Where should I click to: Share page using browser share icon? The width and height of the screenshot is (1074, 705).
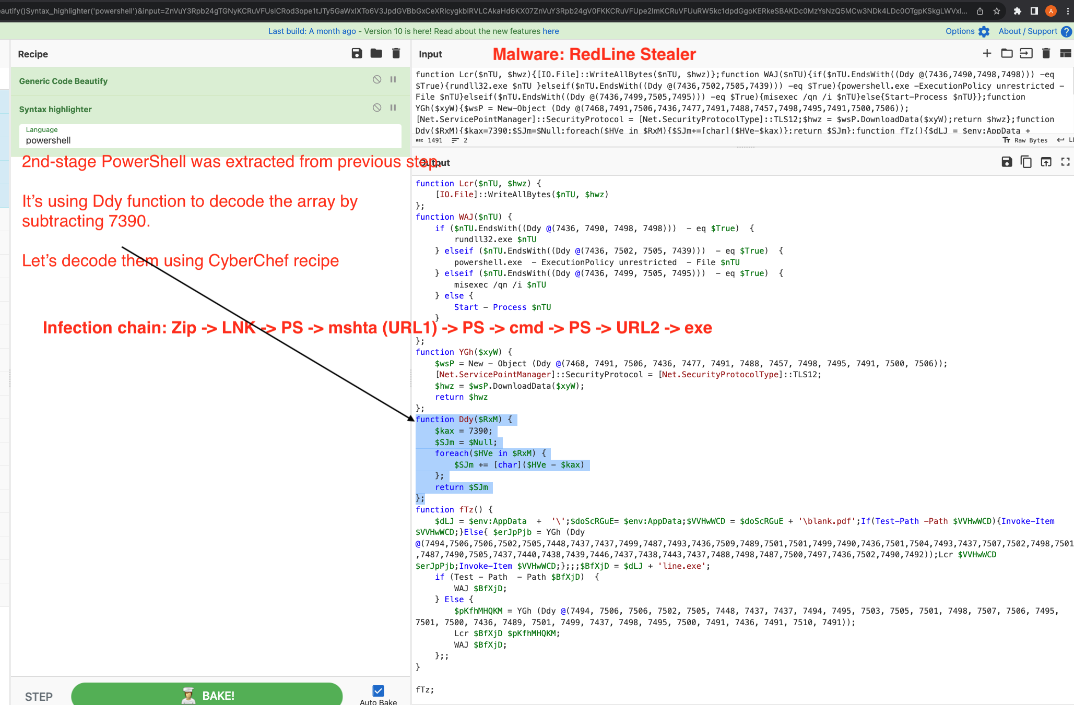980,11
